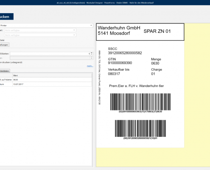Click the Drucken print button

click(6, 17)
